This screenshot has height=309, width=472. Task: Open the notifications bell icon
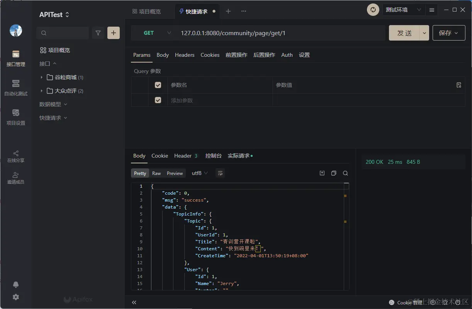point(16,285)
